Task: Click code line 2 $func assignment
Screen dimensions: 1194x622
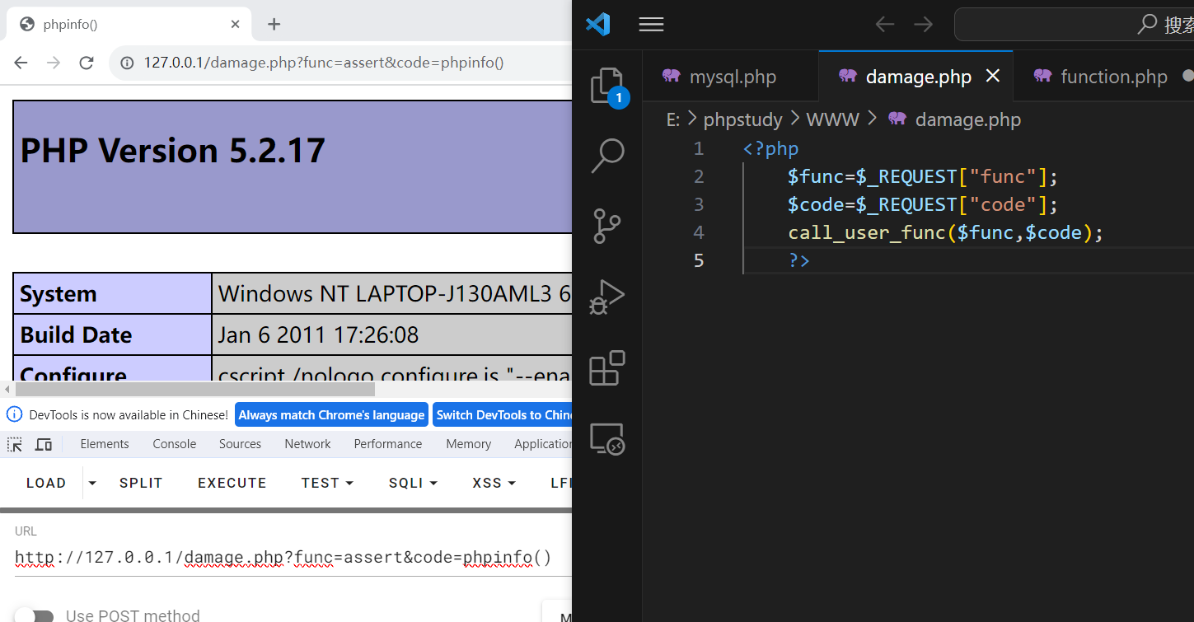Action: pos(922,176)
